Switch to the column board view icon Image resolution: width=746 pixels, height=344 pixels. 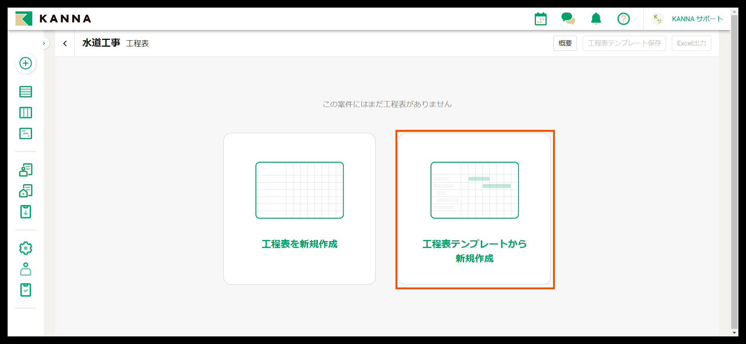click(26, 112)
